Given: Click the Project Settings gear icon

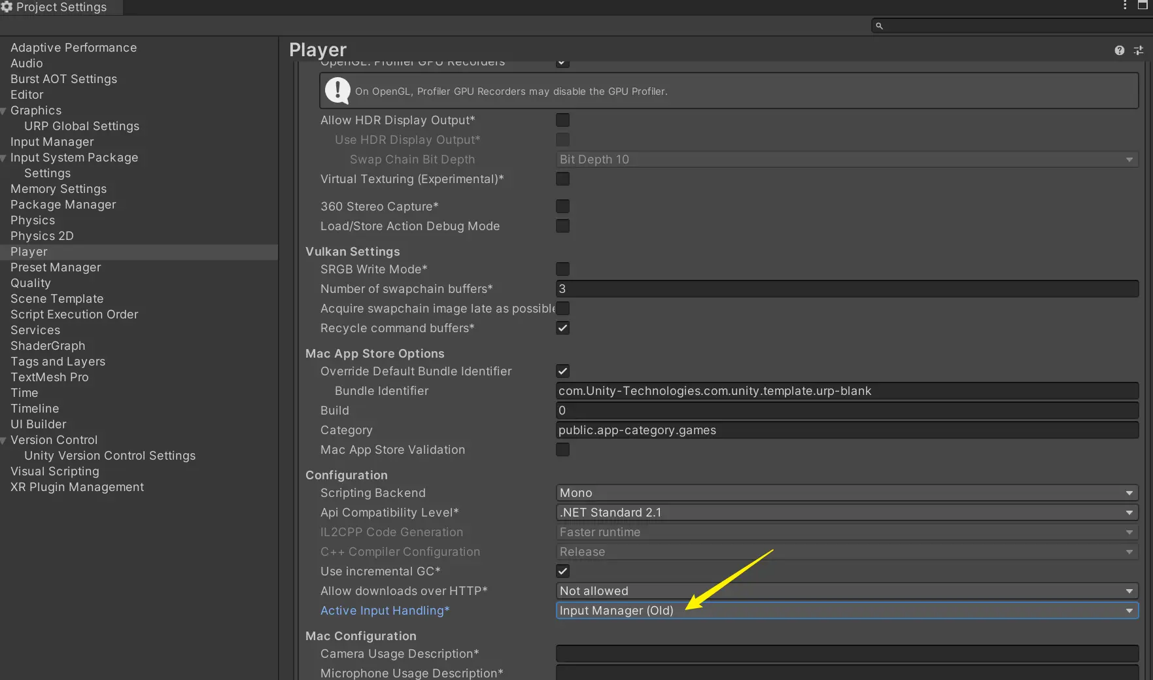Looking at the screenshot, I should pos(7,7).
